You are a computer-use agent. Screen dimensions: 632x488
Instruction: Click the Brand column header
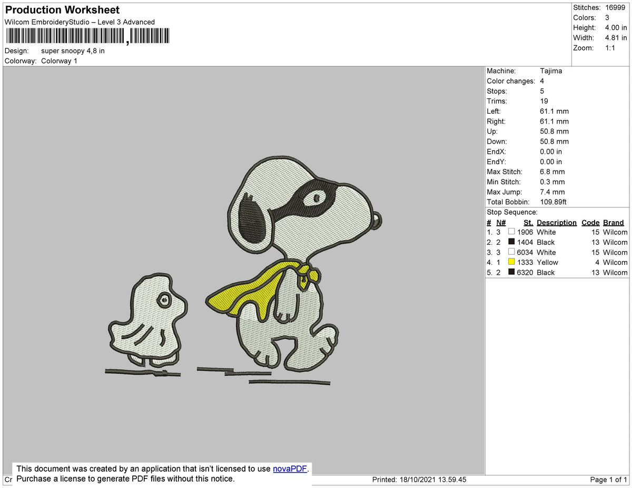click(x=613, y=222)
